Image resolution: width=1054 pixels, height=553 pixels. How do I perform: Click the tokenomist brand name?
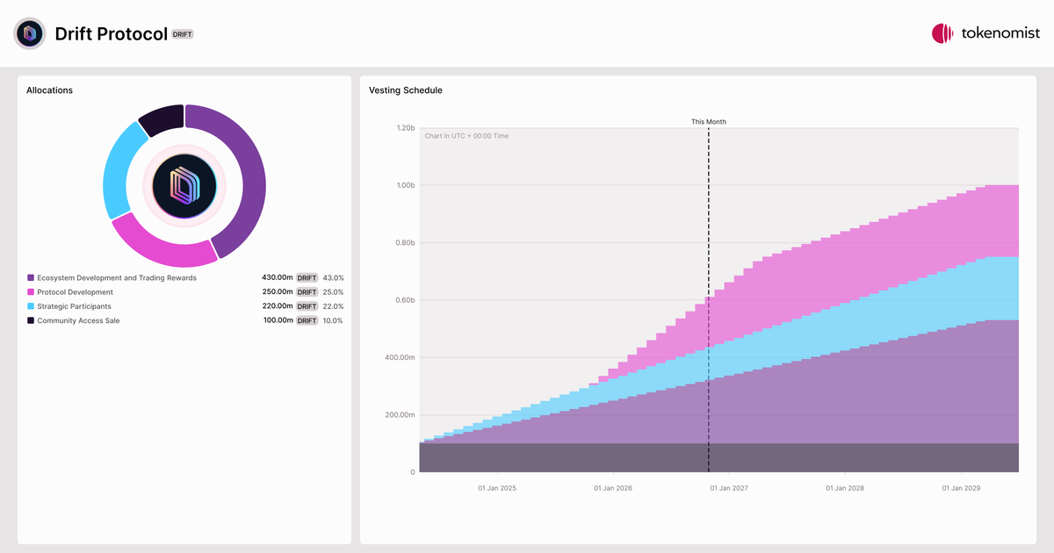point(1000,33)
